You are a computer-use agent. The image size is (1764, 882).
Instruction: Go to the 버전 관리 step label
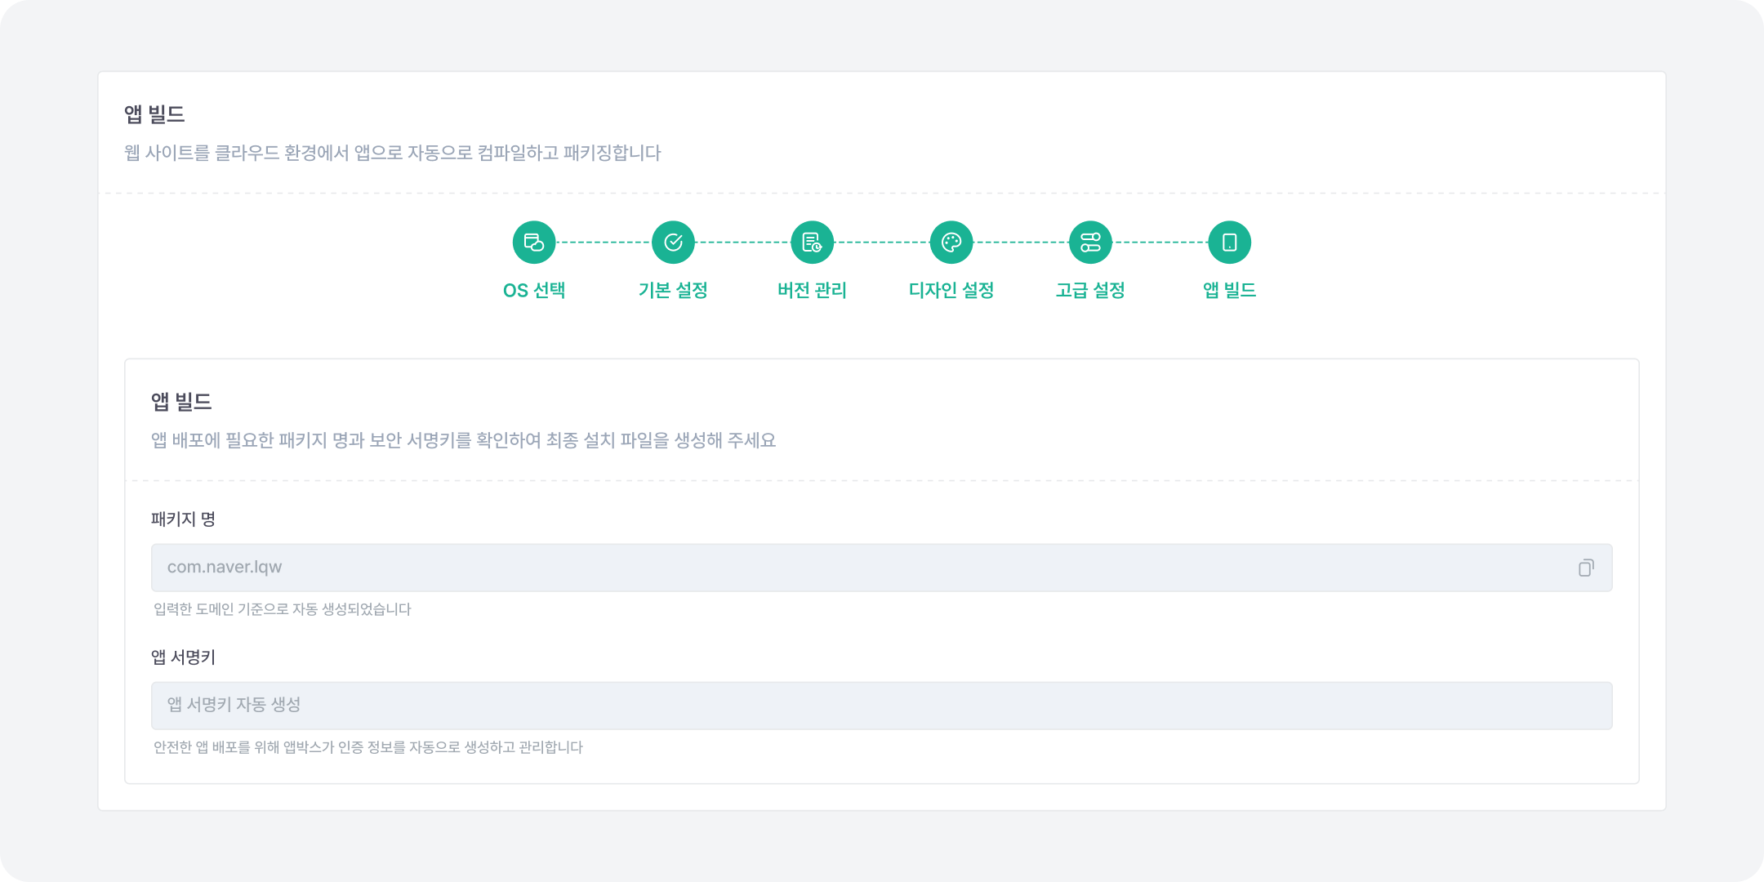click(813, 291)
